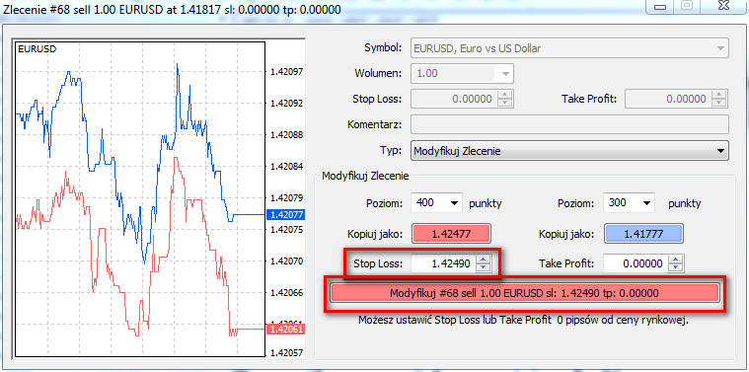This screenshot has height=372, width=749.
Task: Open the Wolumen 1.00 dropdown
Action: pyautogui.click(x=462, y=74)
